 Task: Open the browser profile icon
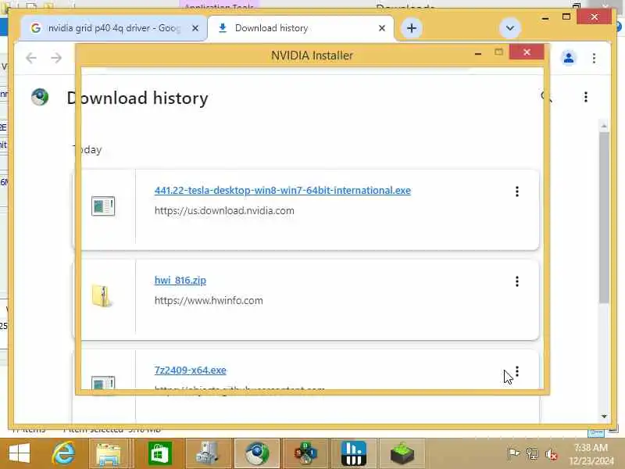569,58
